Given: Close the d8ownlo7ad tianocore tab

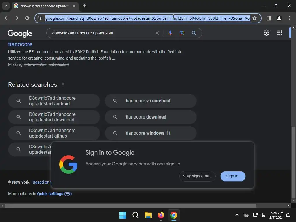Looking at the screenshot, I should tap(74, 6).
